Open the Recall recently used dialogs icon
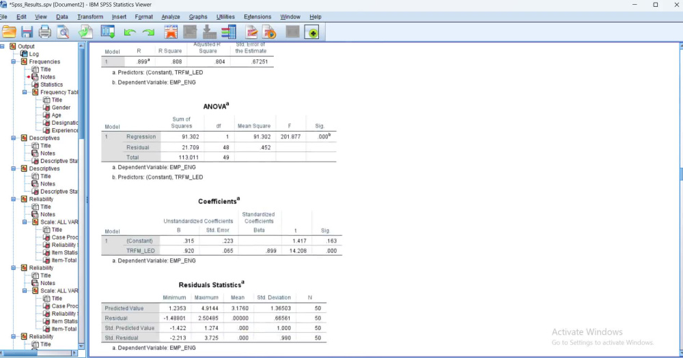683x358 pixels. pyautogui.click(x=108, y=32)
